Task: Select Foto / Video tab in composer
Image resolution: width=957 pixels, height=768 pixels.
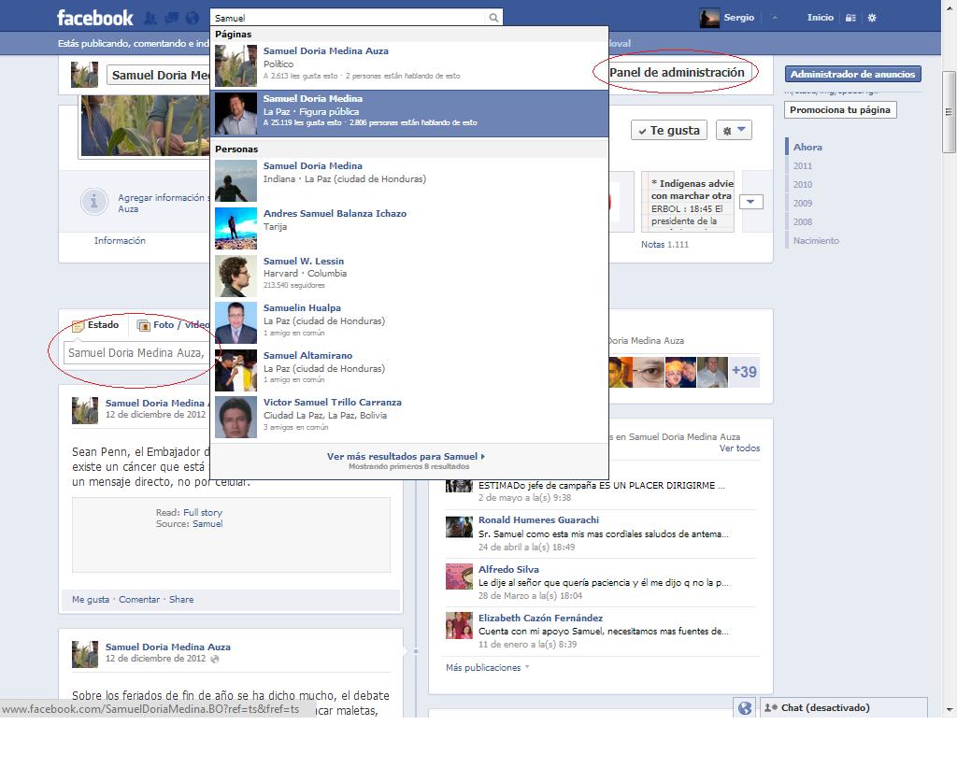Action: coord(174,325)
